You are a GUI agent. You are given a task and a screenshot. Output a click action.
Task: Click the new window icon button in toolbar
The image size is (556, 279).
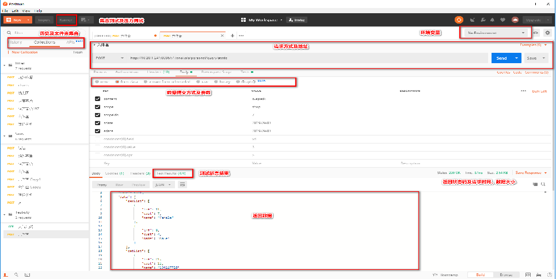[85, 20]
